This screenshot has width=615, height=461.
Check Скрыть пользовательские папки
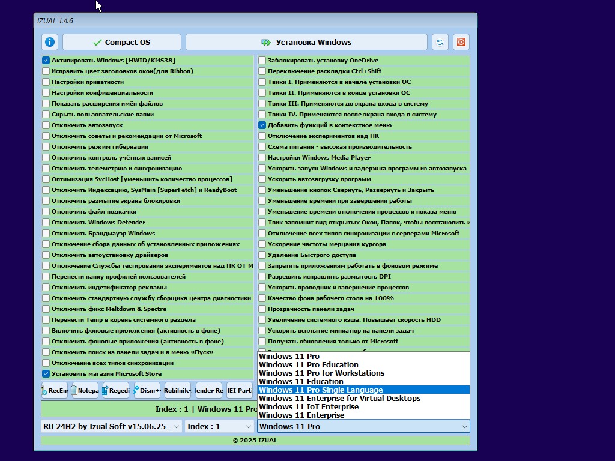[46, 115]
